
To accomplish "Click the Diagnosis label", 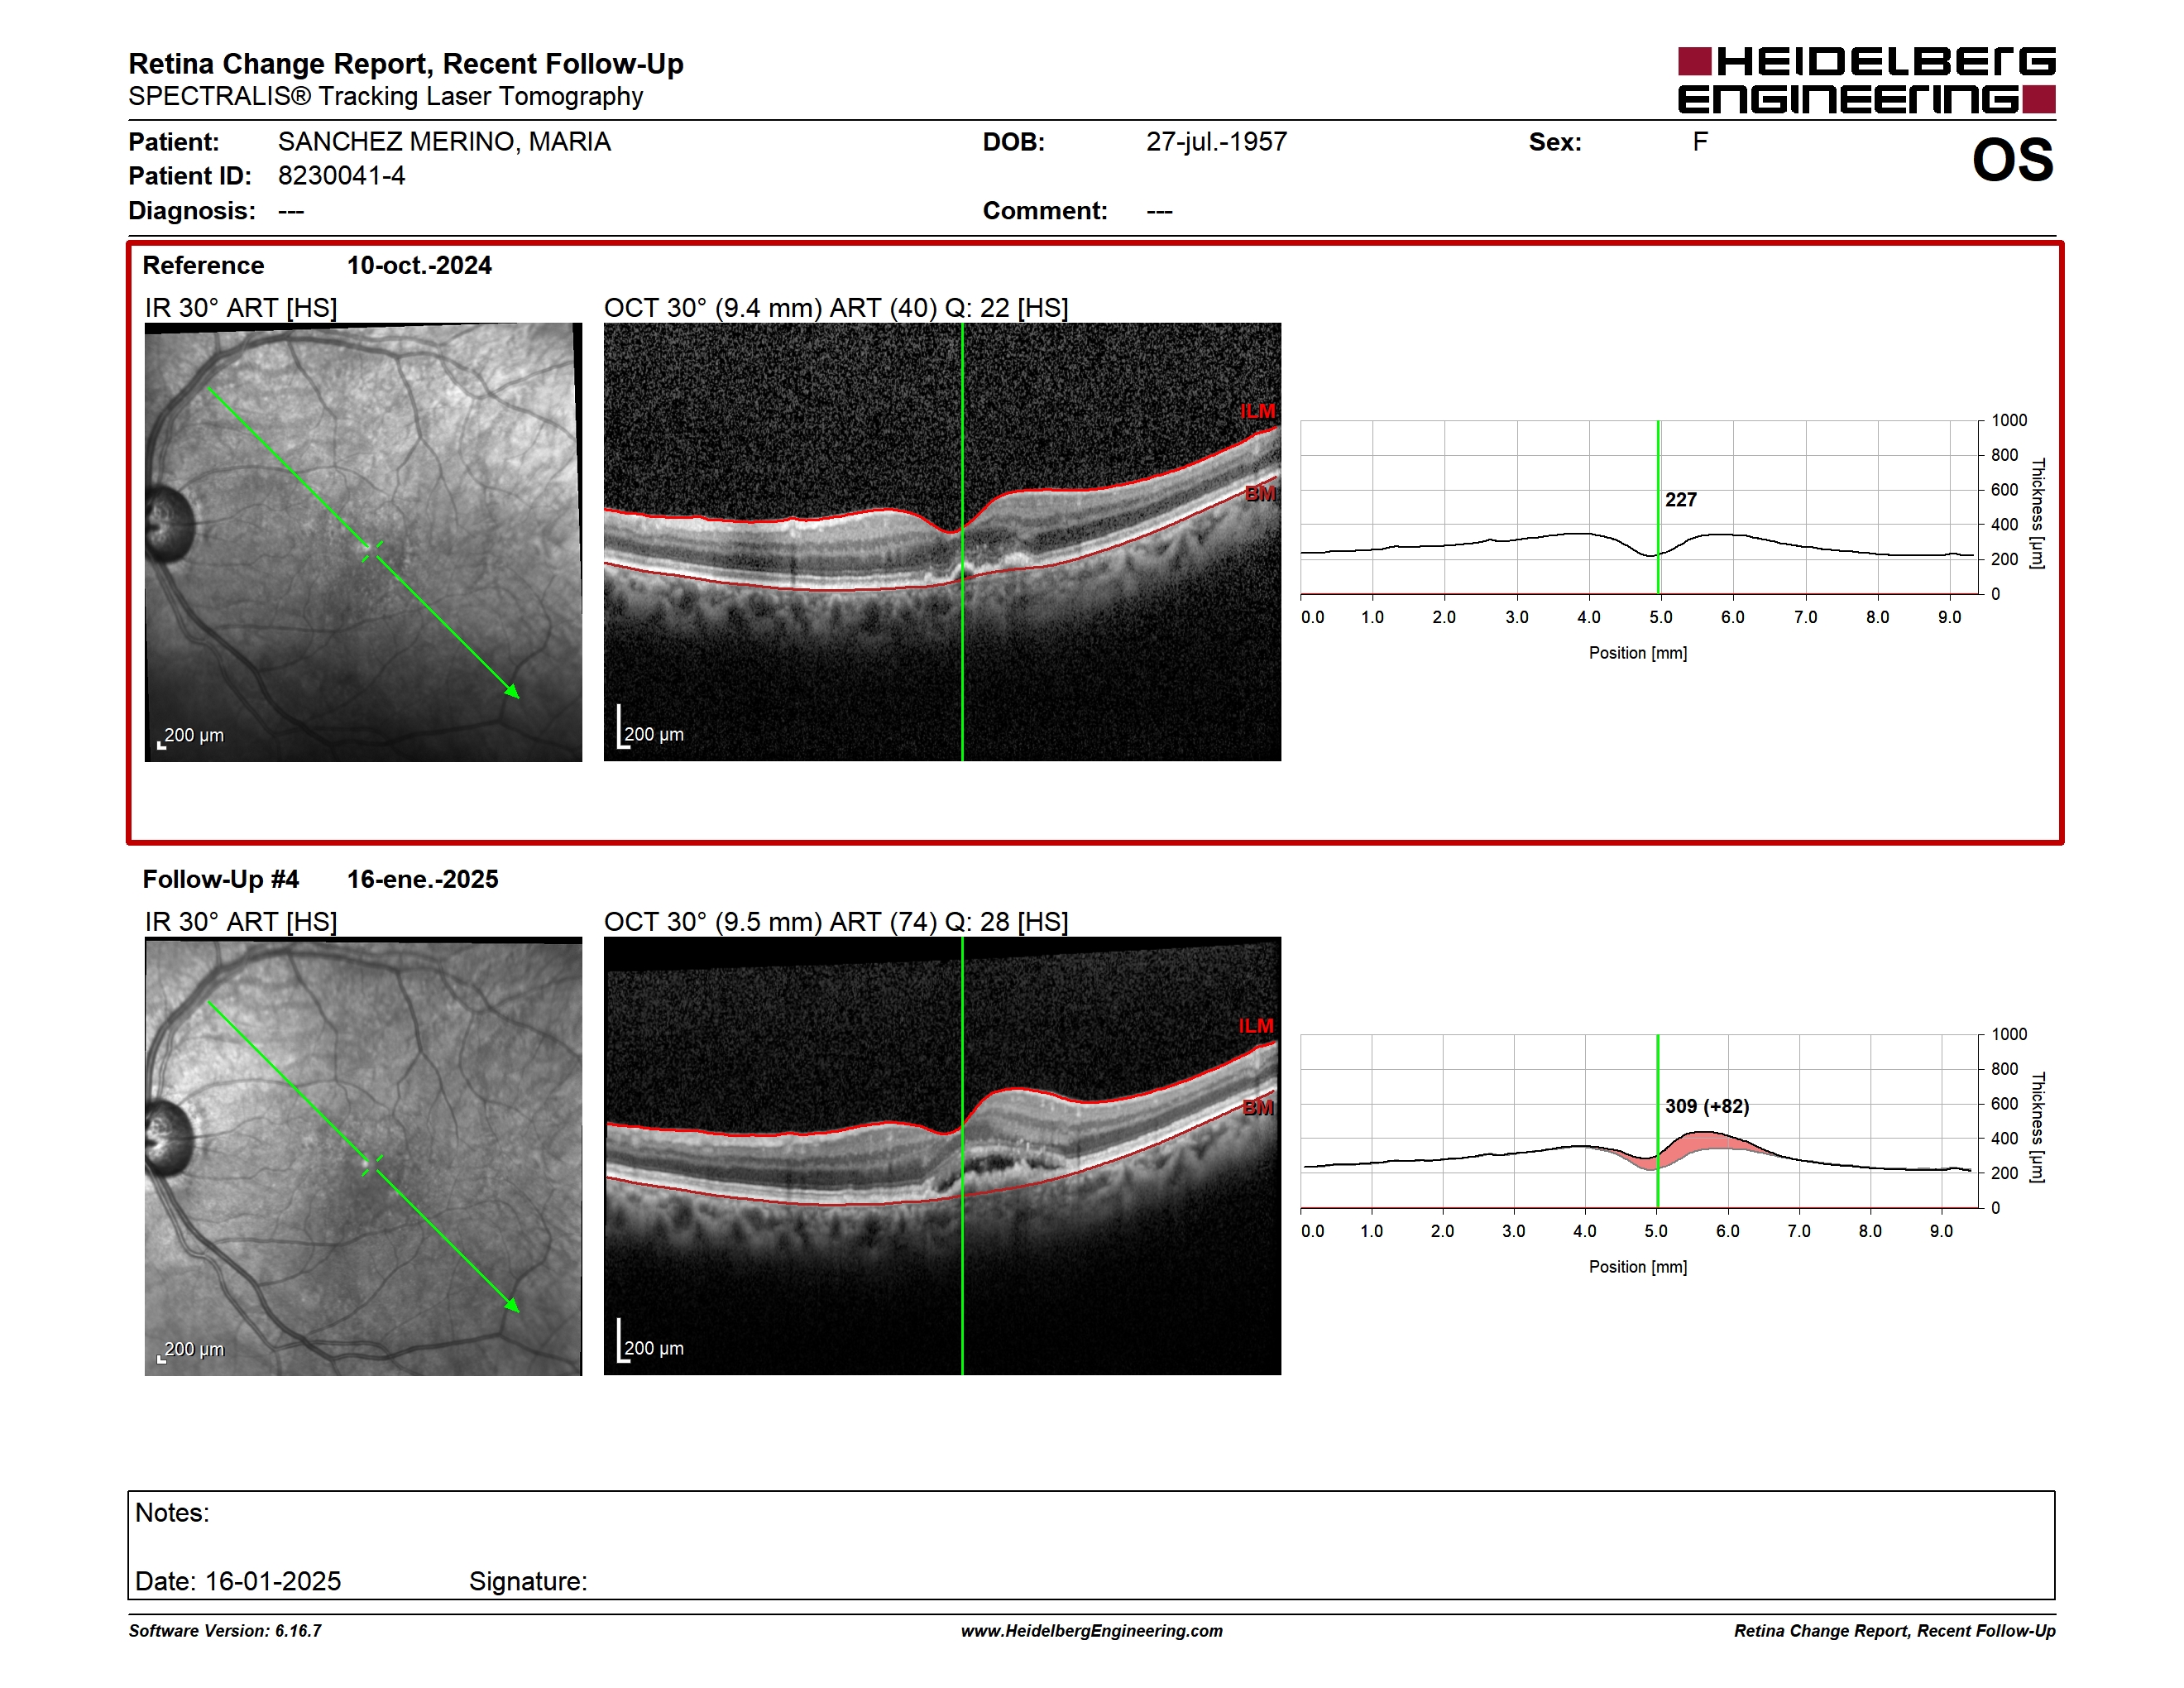I will [192, 211].
